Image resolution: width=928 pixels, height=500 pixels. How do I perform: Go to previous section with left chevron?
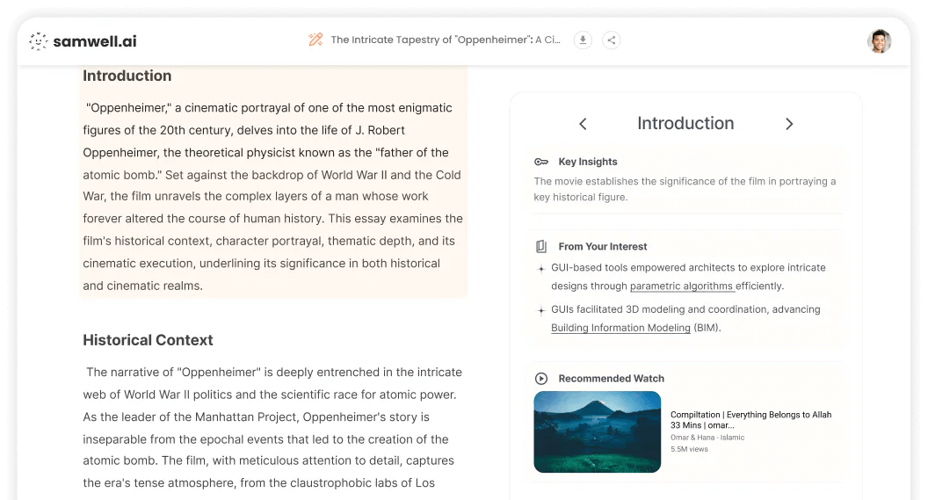[583, 124]
